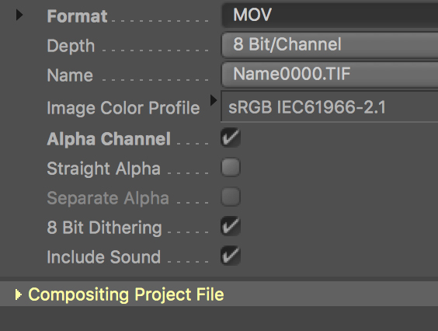Select the Format parameter label
This screenshot has height=331, width=438.
pyautogui.click(x=77, y=16)
